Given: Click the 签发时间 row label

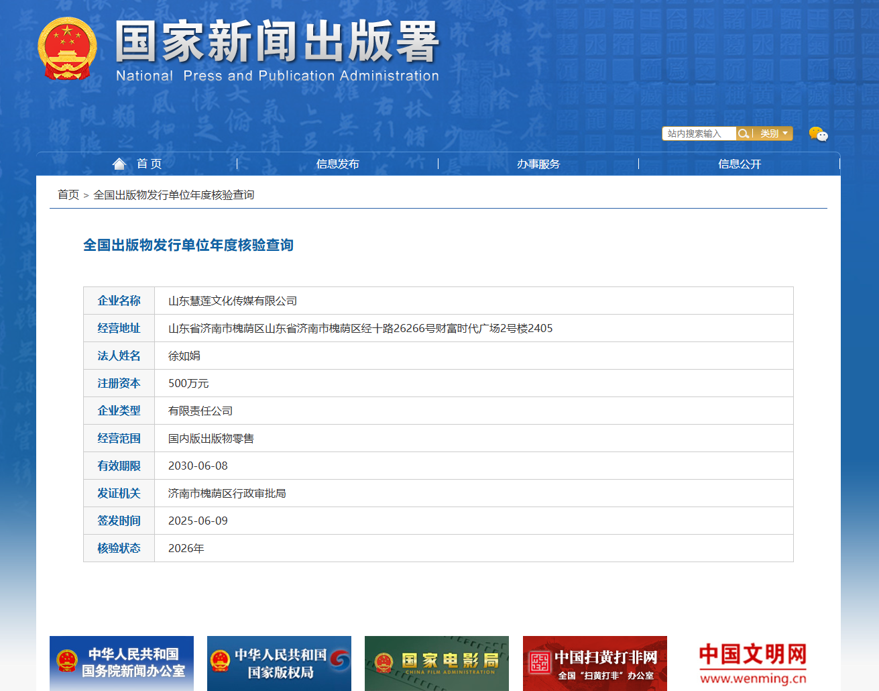Looking at the screenshot, I should (x=119, y=521).
